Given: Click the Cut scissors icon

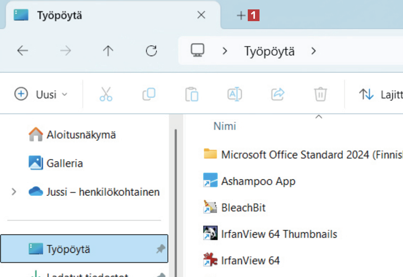Looking at the screenshot, I should tap(106, 94).
